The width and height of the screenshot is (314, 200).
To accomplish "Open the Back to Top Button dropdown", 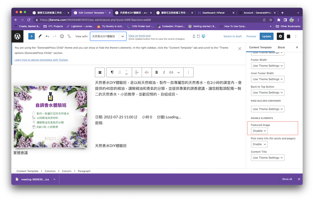I will coord(267,93).
